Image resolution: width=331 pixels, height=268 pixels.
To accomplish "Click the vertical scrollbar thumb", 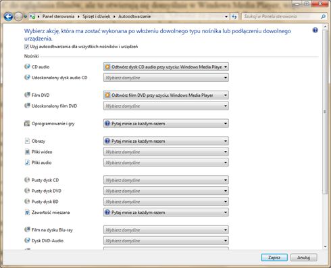I will [x=325, y=112].
